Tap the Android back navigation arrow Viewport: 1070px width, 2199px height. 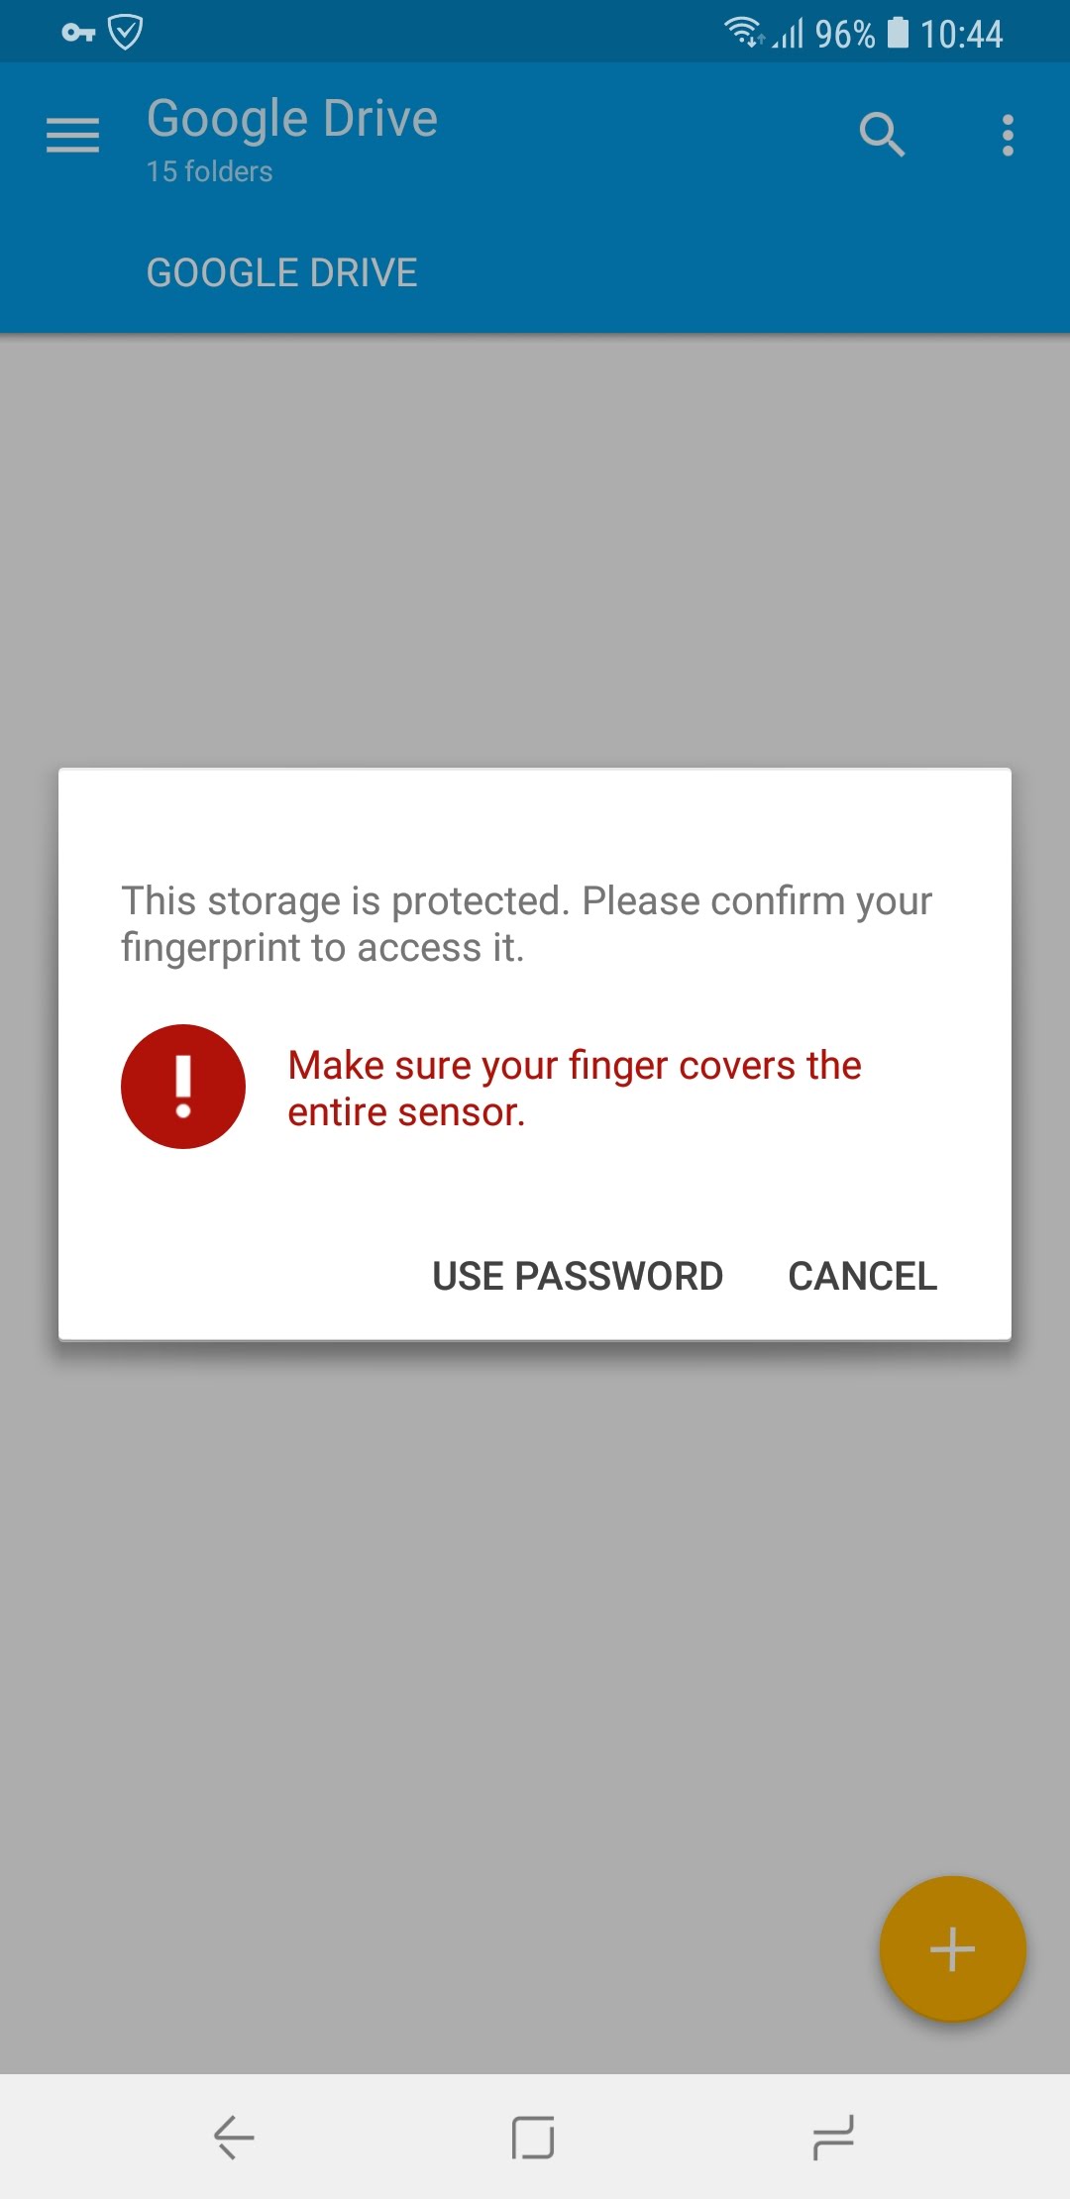coord(235,2137)
